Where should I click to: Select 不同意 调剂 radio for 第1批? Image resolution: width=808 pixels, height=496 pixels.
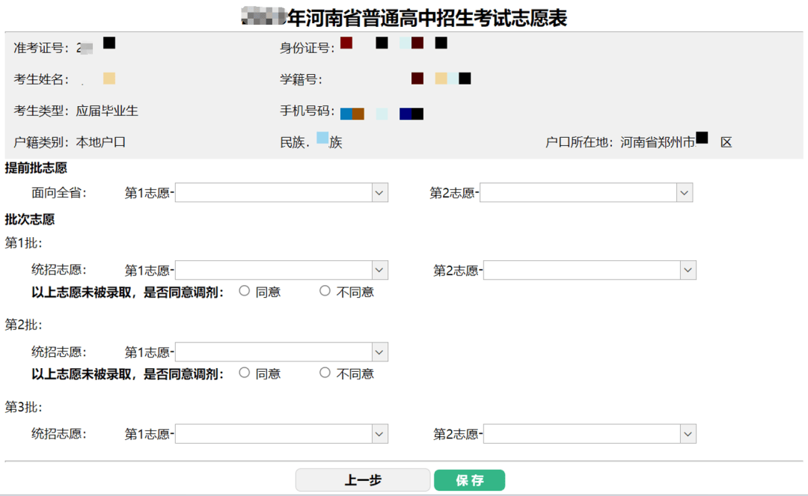click(x=325, y=291)
